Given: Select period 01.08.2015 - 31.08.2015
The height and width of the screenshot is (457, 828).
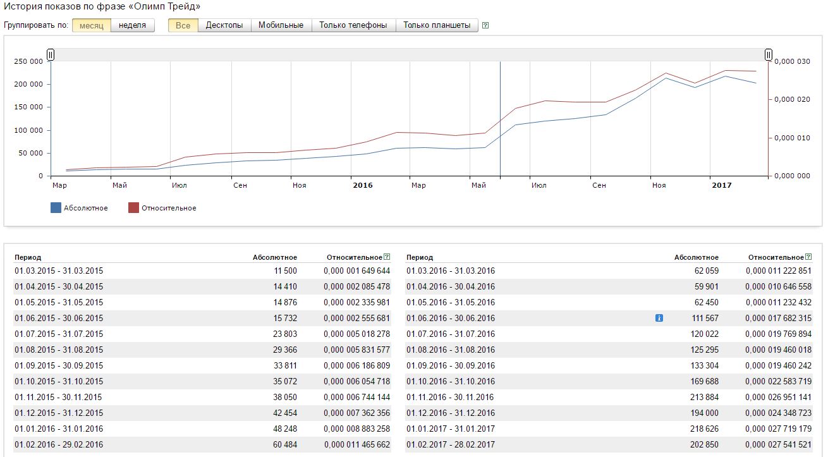Looking at the screenshot, I should tap(59, 350).
